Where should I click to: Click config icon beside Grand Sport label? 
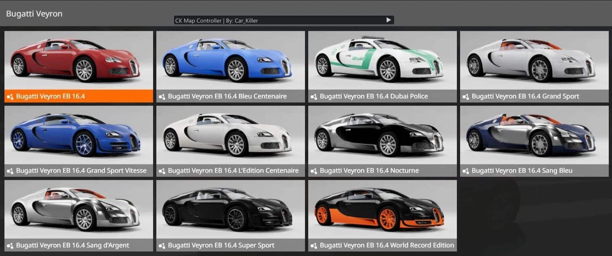point(466,97)
